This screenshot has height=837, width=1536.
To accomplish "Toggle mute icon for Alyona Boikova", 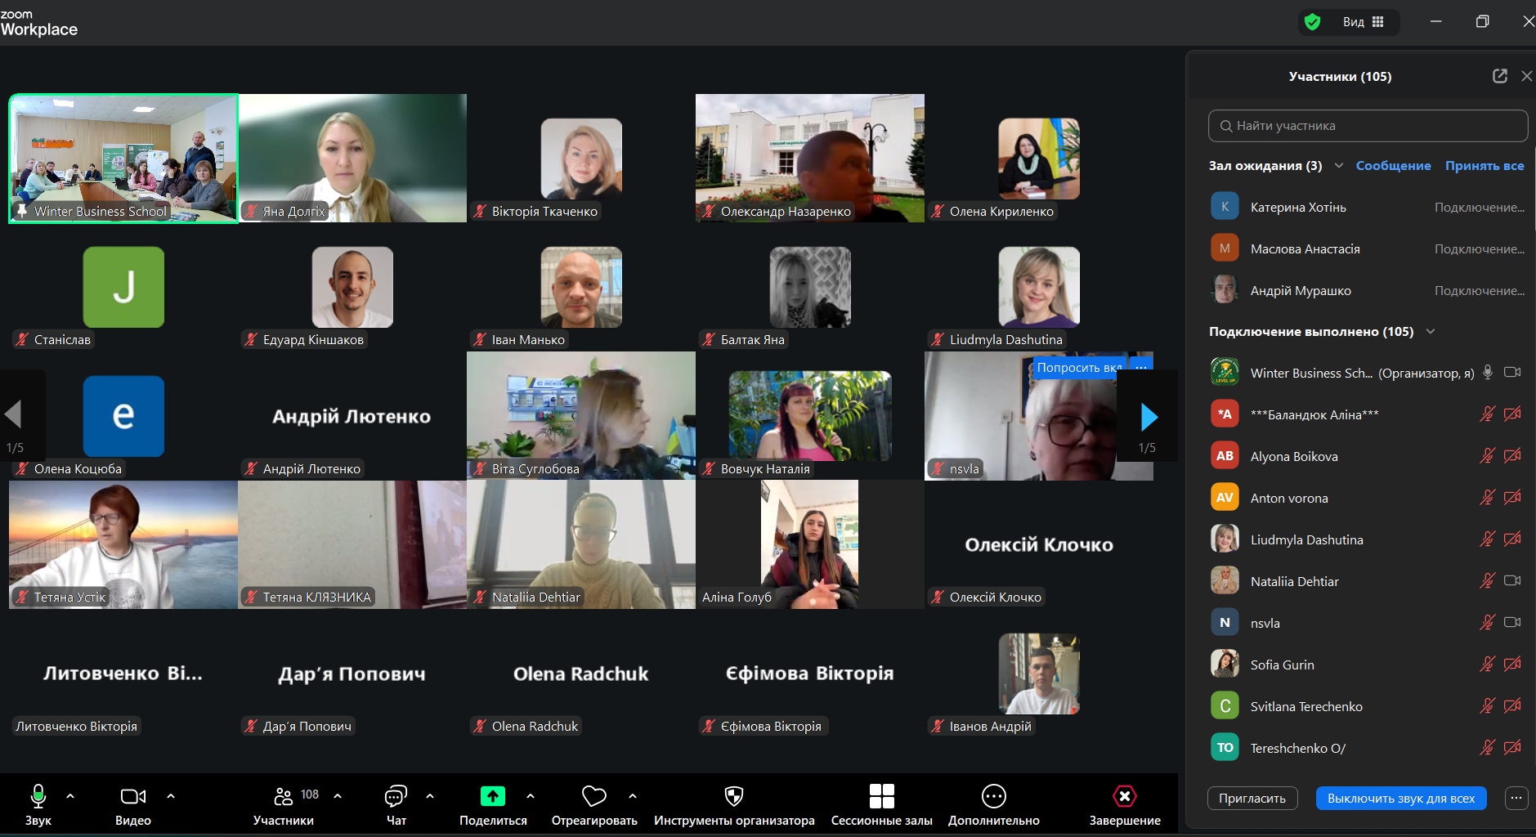I will pos(1487,456).
